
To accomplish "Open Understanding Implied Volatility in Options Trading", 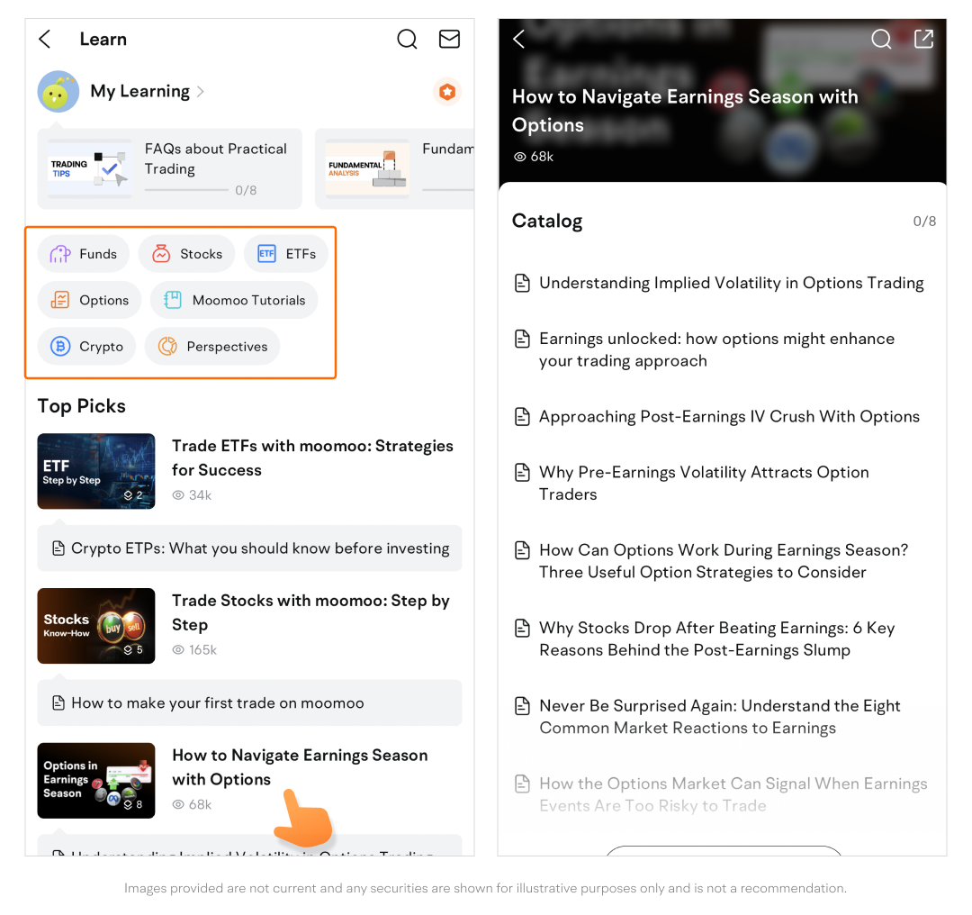I will (x=731, y=283).
